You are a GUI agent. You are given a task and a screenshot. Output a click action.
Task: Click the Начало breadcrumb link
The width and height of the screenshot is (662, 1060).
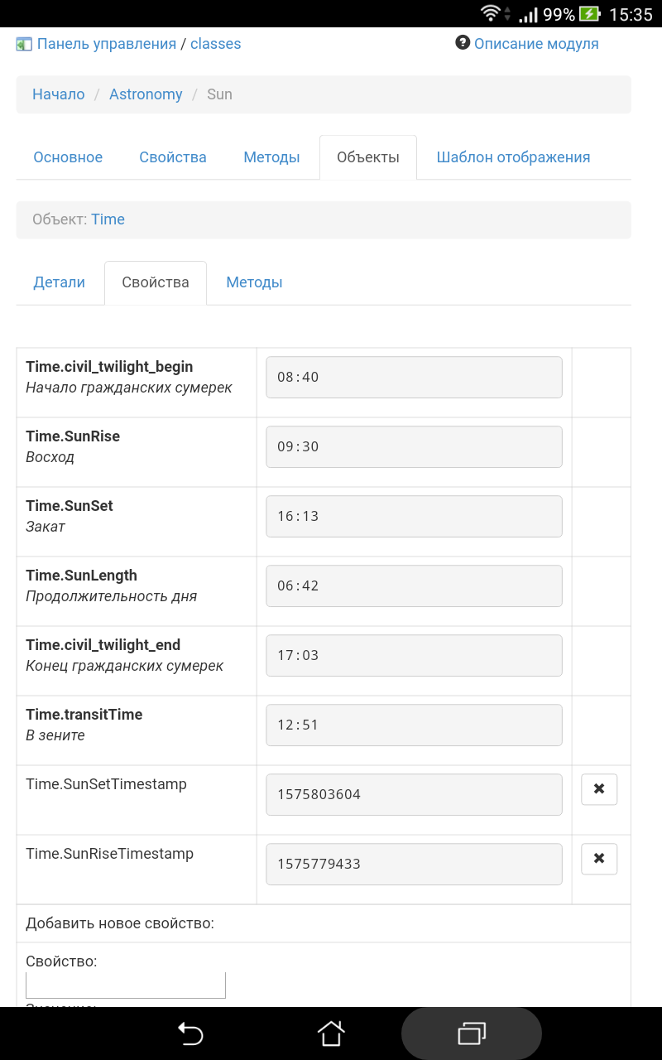(x=58, y=94)
